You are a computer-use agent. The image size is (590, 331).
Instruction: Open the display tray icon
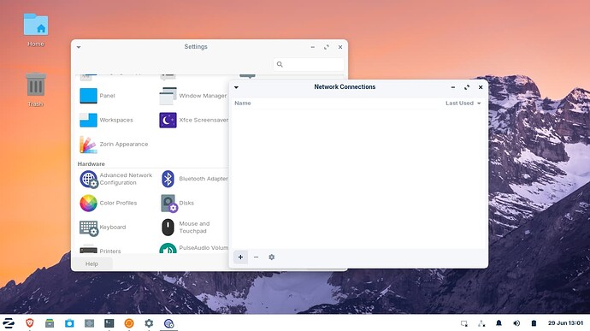pyautogui.click(x=464, y=323)
